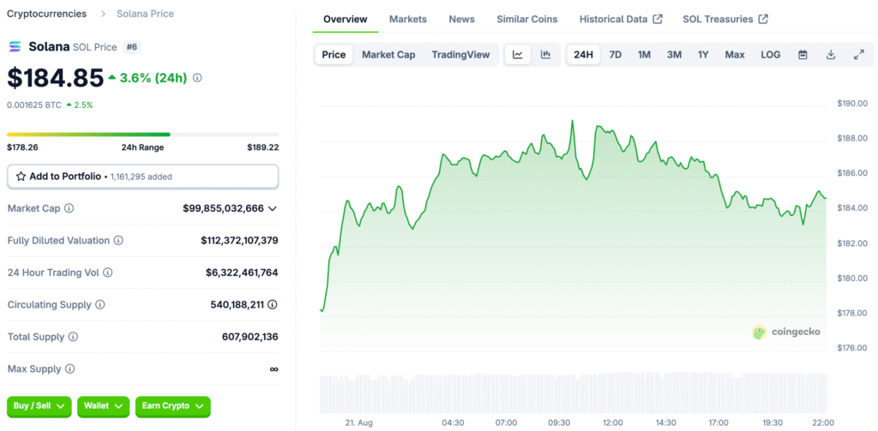878x431 pixels.
Task: Select the Price chart toggle
Action: point(334,55)
